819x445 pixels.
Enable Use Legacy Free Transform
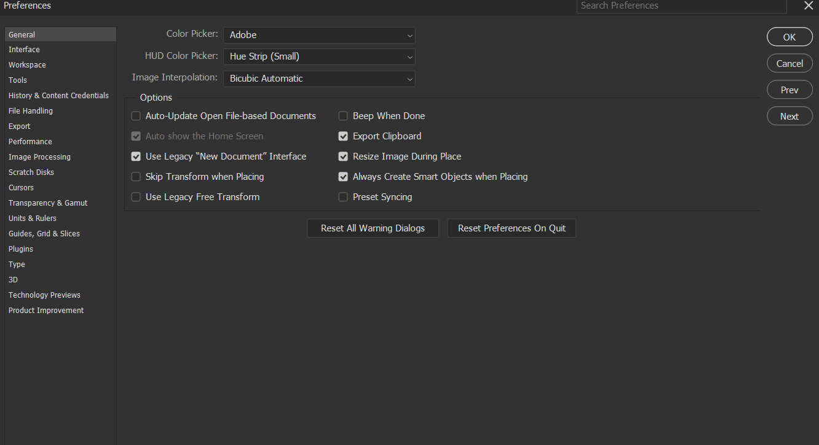[x=135, y=196]
